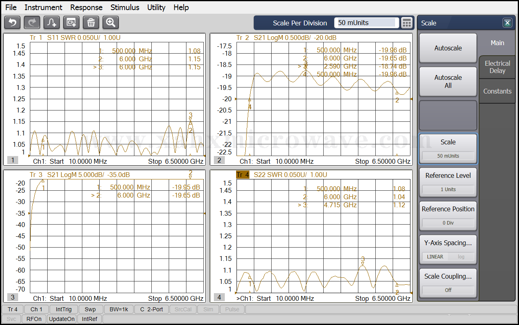Open the Stimulus menu
The width and height of the screenshot is (519, 325).
(125, 7)
